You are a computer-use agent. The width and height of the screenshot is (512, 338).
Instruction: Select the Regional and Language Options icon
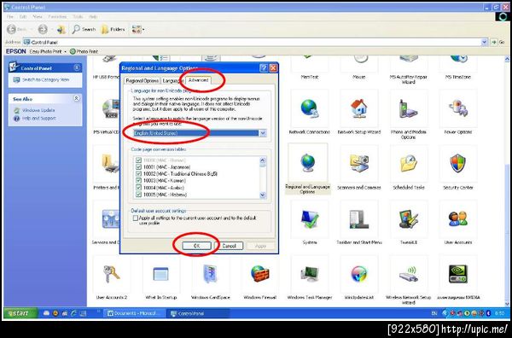(308, 163)
